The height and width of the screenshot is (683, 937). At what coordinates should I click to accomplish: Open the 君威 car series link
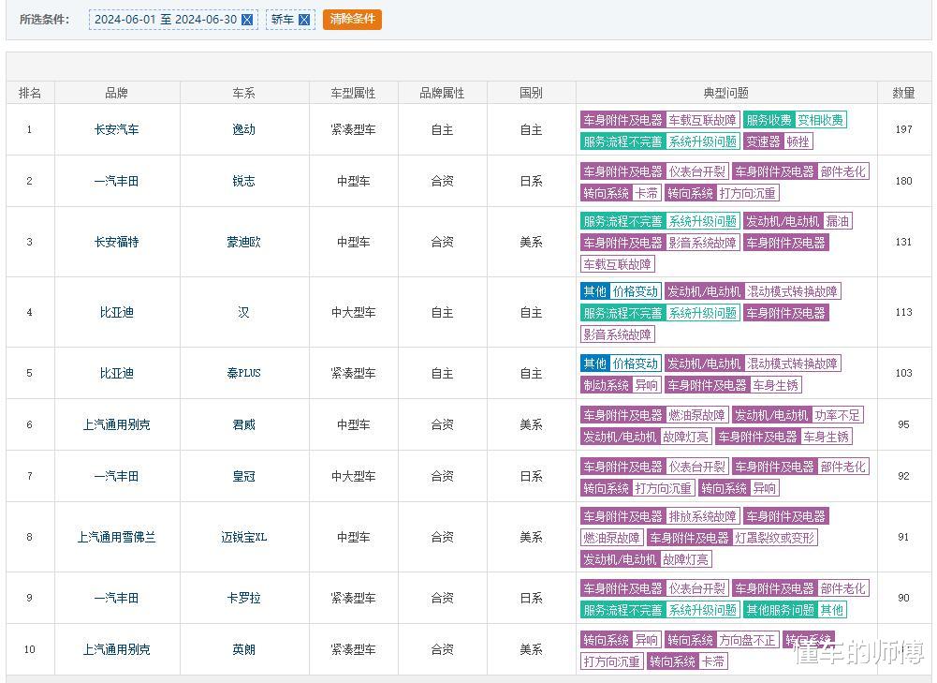243,424
